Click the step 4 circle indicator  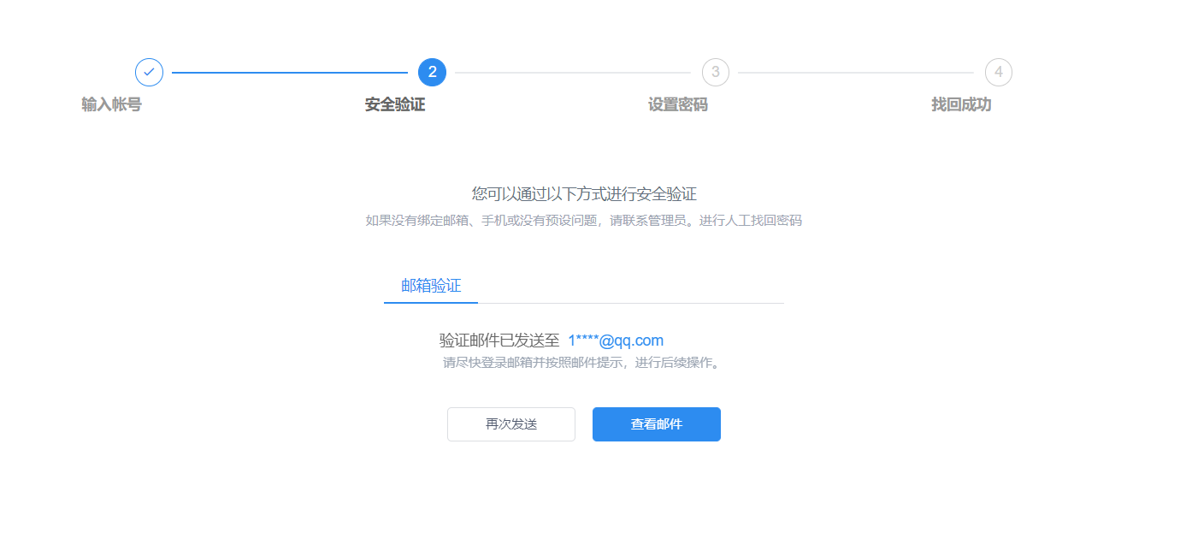point(998,72)
